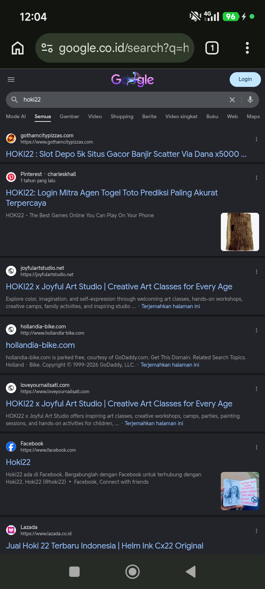Open site settings icon in address bar
This screenshot has height=589, width=265.
[47, 48]
